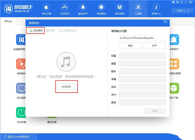Open the HD Wallpapers (高清壁纸) icon
The height and width of the screenshot is (140, 195).
click(x=101, y=7)
